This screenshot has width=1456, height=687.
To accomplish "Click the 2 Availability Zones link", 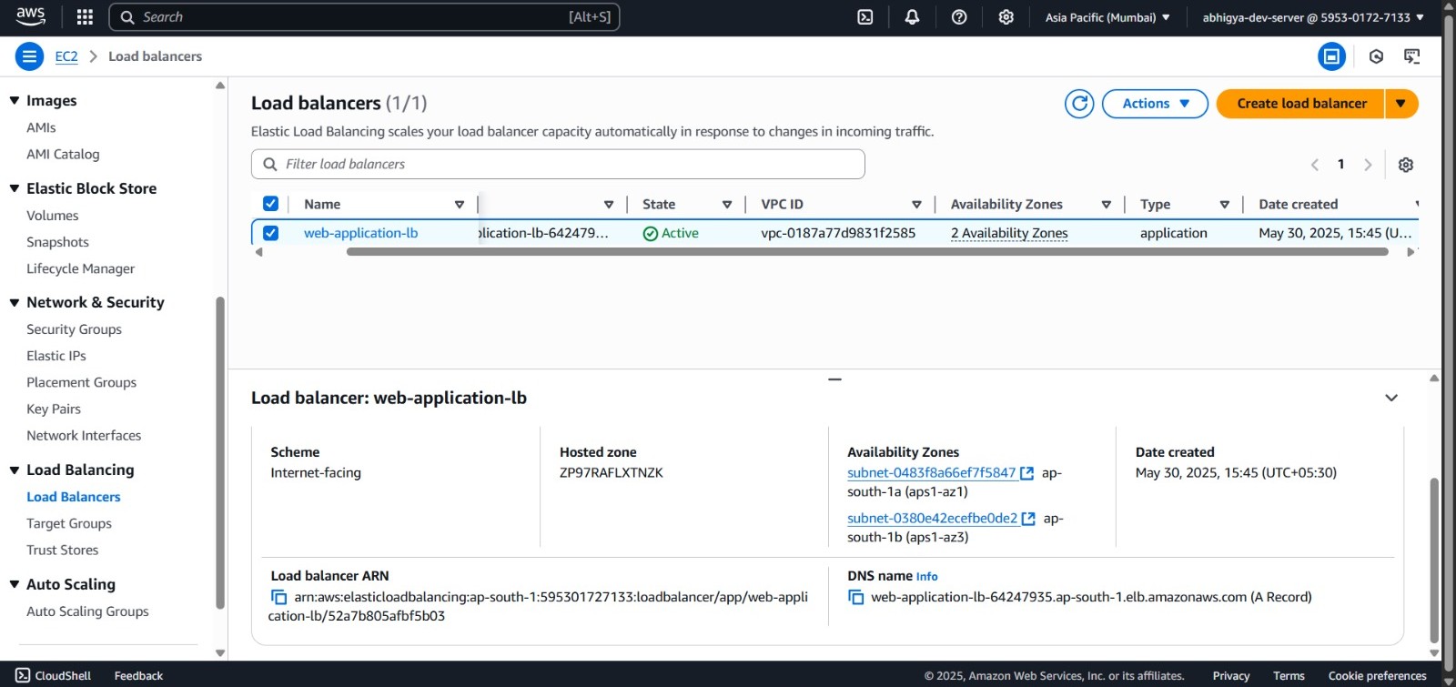I will coord(1009,233).
